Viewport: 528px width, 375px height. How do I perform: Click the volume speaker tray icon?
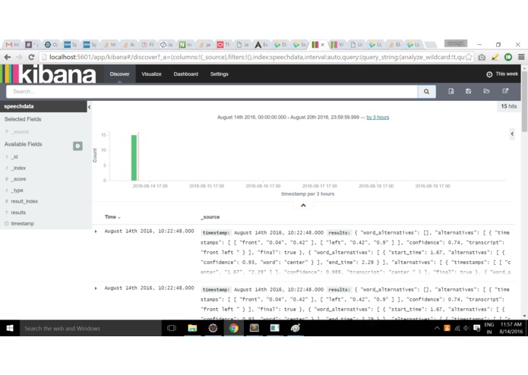pyautogui.click(x=466, y=328)
